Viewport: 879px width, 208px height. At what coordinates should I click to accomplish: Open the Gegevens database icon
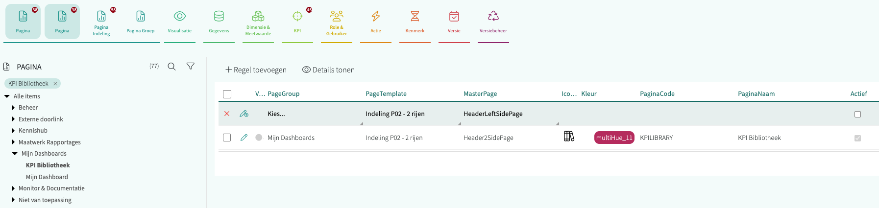click(x=219, y=17)
